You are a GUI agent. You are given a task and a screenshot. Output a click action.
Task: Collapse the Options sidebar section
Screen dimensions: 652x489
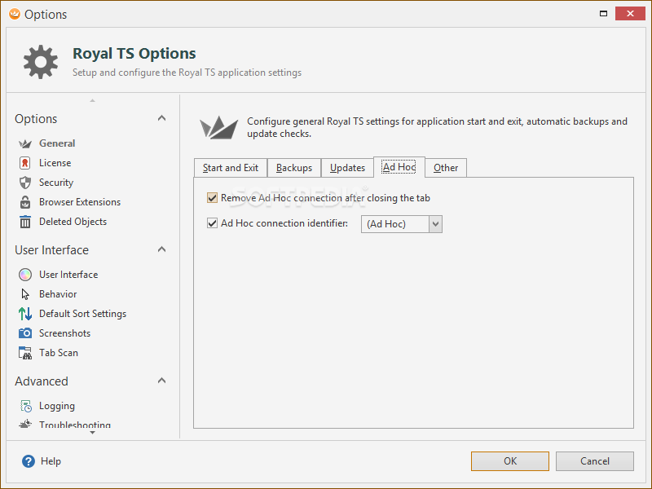coord(161,118)
